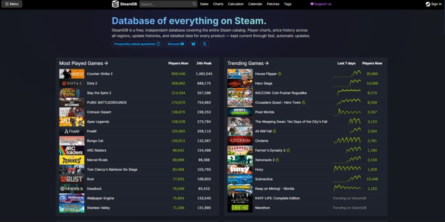This screenshot has height=222, width=445.
Task: Click the Pixel Worlds thumbnail
Action: (x=240, y=112)
